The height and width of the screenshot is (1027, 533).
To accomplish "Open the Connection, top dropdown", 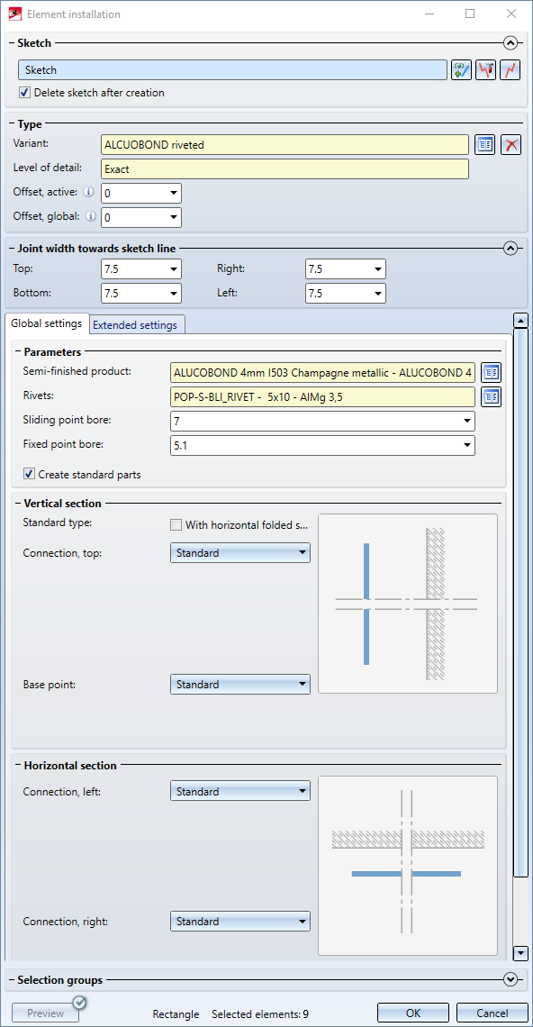I will coord(240,553).
